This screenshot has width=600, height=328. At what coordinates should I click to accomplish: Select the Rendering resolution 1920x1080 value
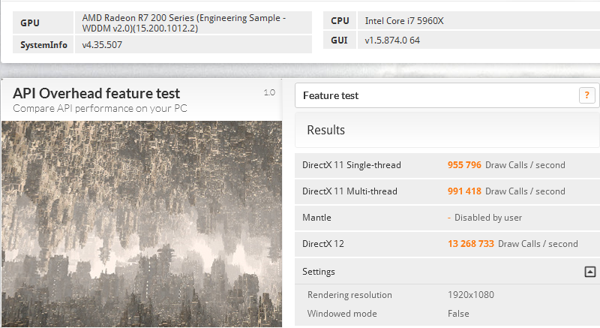coord(470,295)
